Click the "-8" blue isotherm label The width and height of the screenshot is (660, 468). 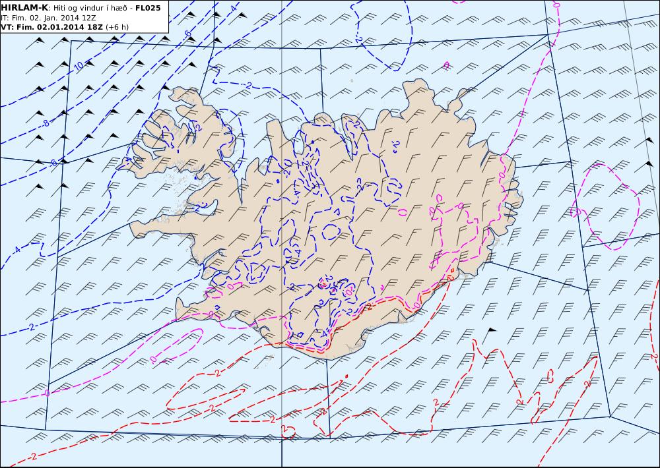[46, 123]
